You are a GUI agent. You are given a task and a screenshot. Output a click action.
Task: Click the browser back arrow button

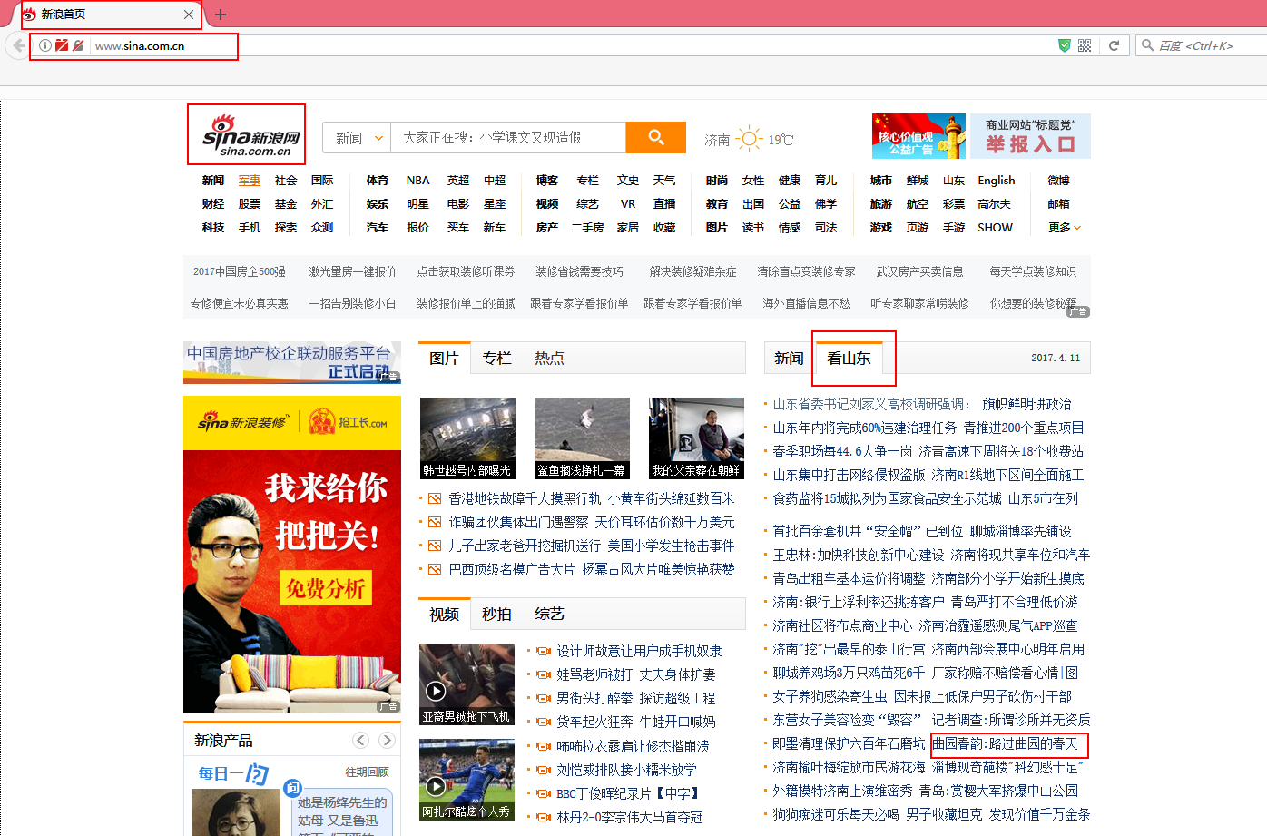pos(18,45)
